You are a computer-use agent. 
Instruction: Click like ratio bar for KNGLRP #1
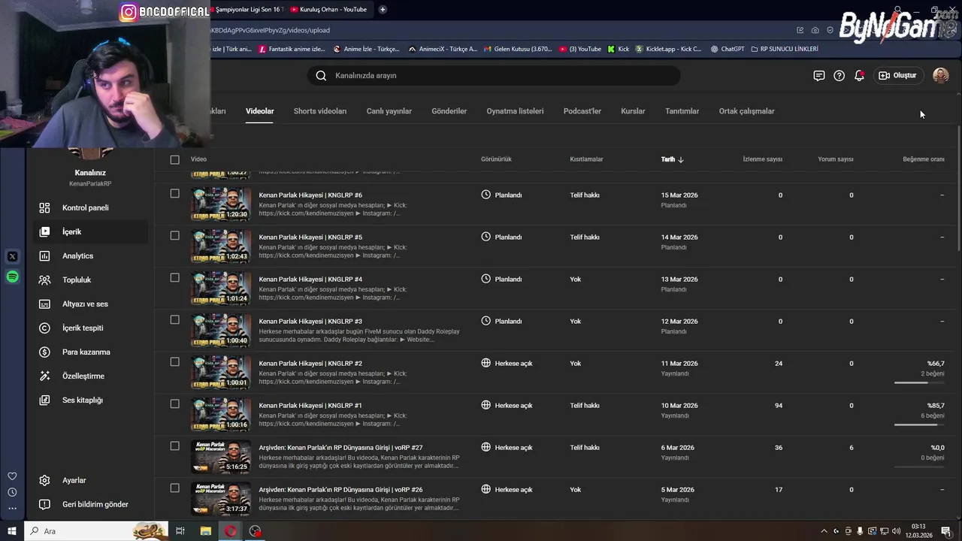coord(918,425)
